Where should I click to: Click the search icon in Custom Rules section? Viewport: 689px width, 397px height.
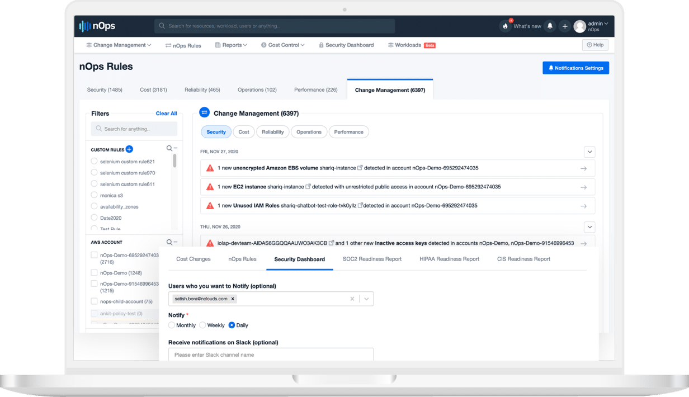point(169,149)
